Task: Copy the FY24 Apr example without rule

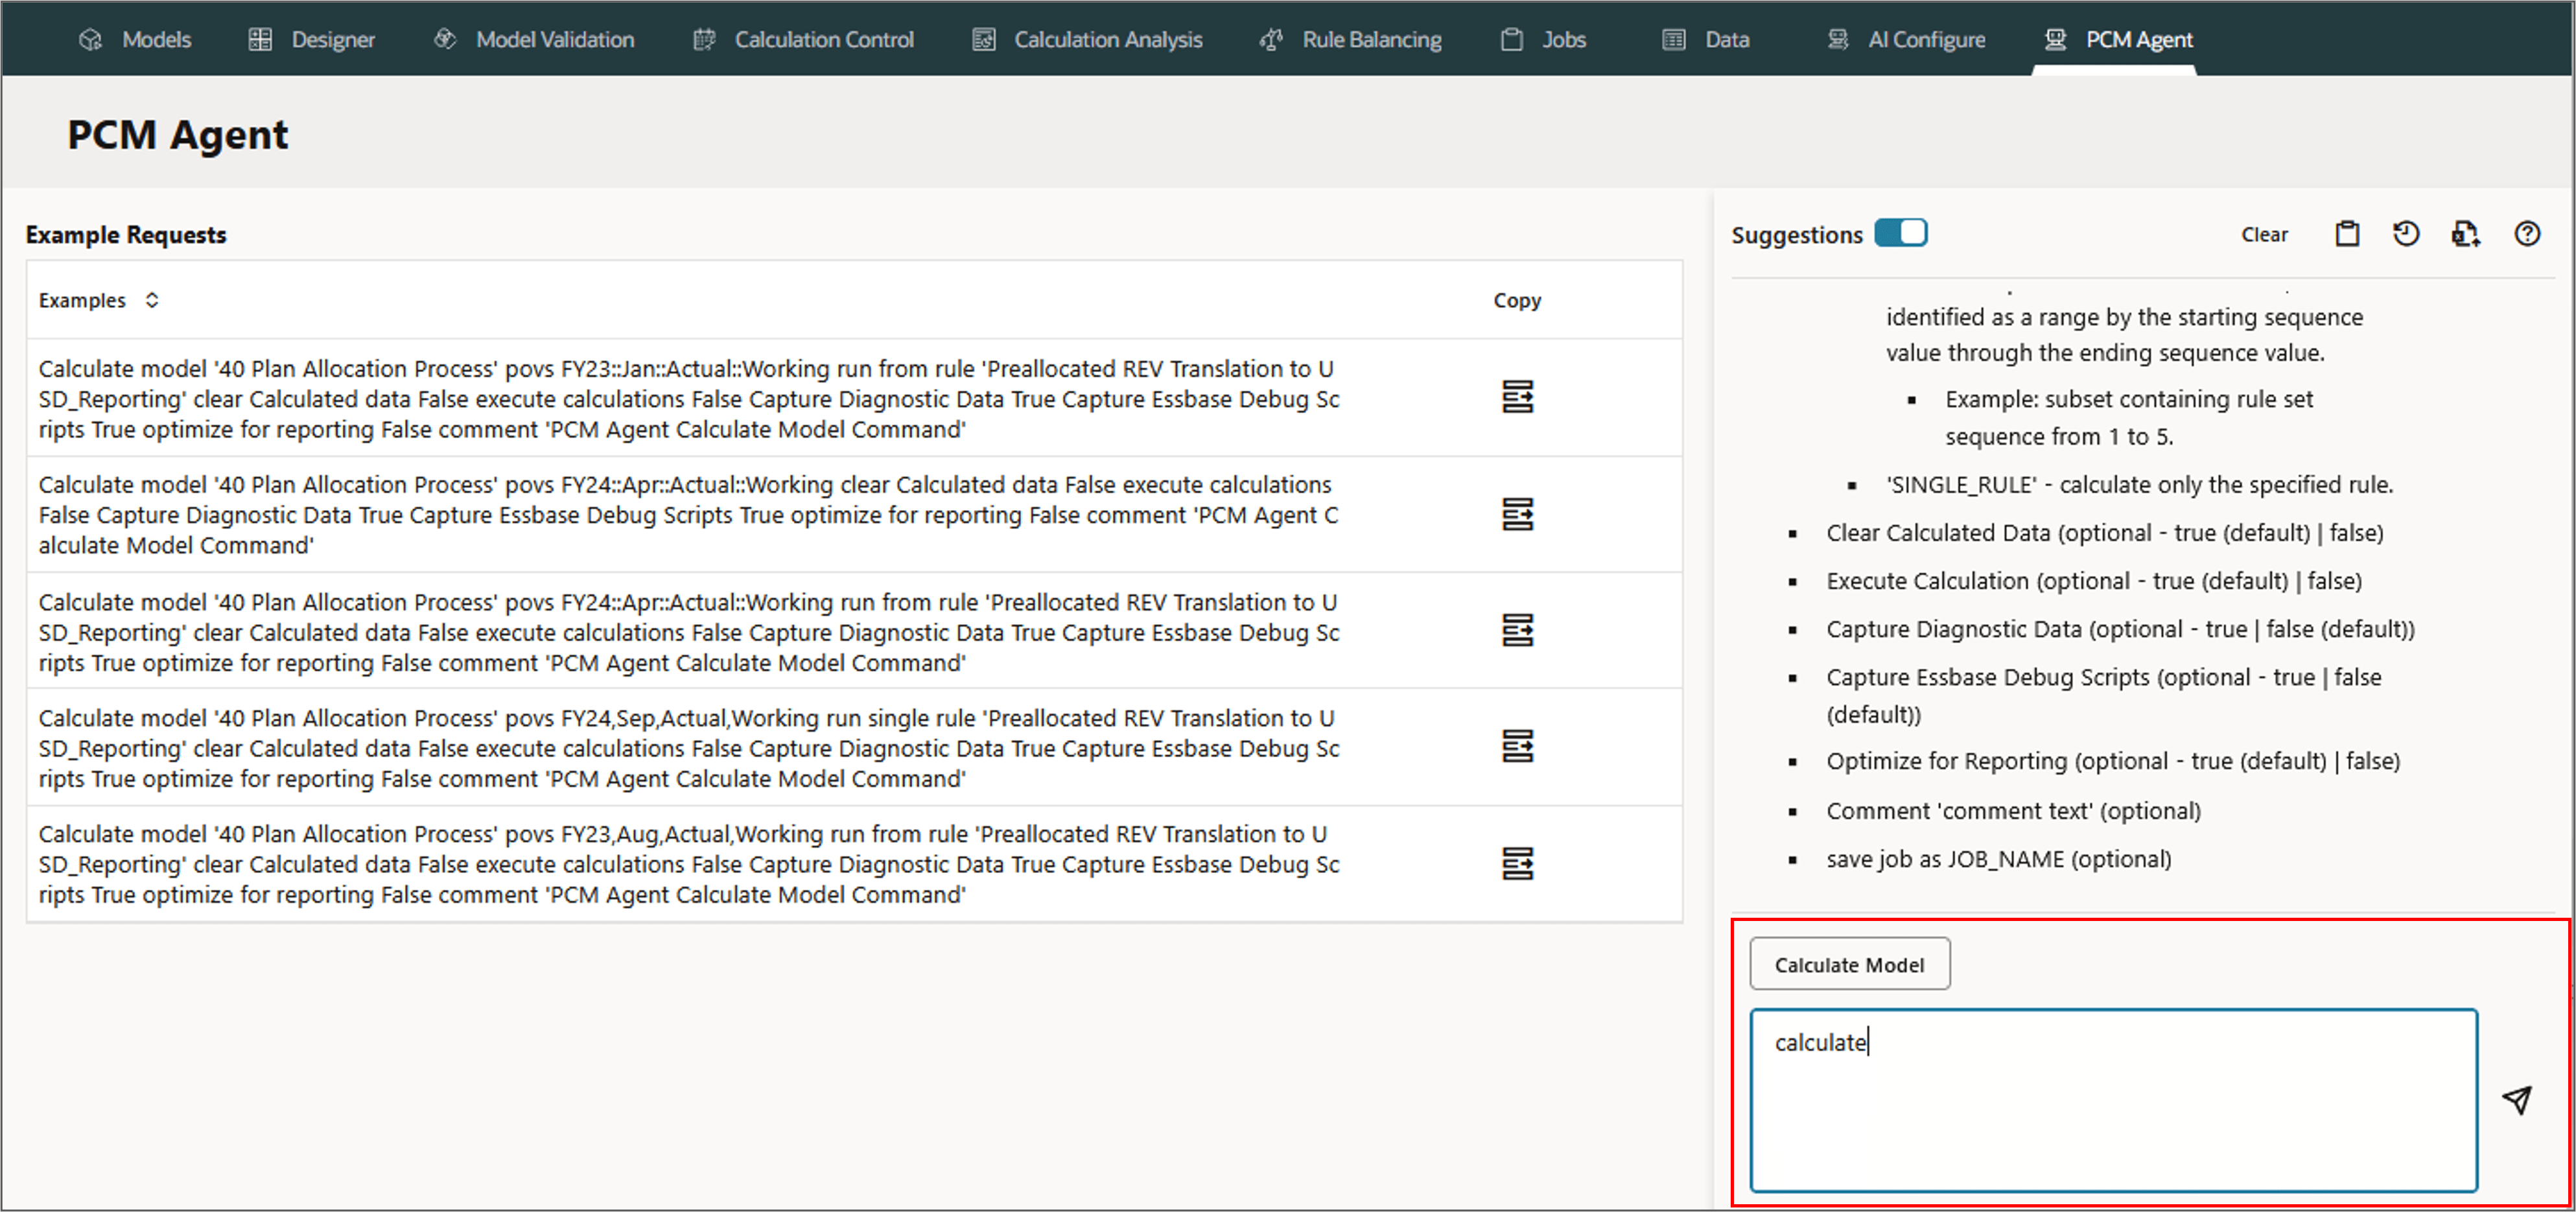Action: tap(1517, 514)
